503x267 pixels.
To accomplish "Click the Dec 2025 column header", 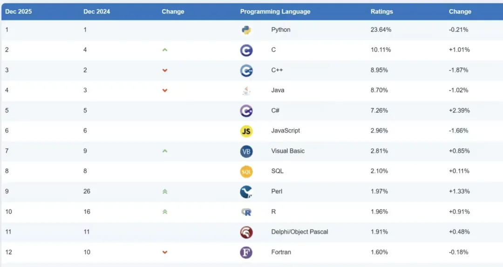I will (x=19, y=12).
